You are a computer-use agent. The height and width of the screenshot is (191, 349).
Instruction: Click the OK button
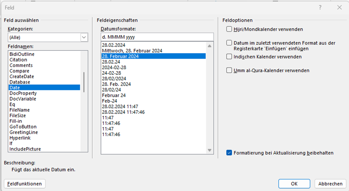(294, 184)
